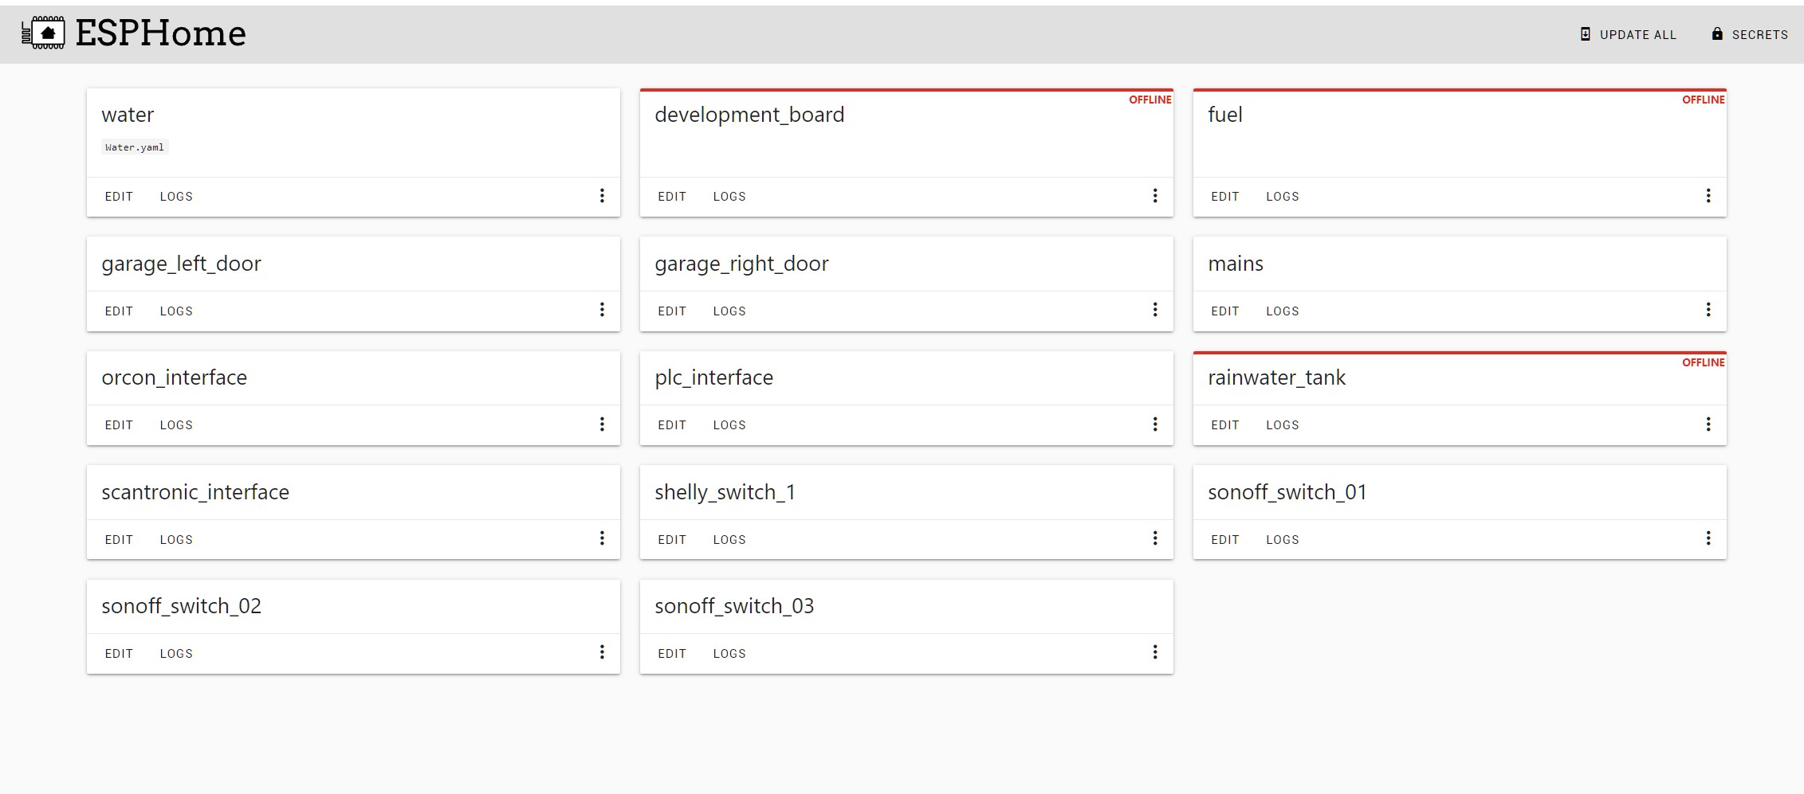Edit the garage_left_door configuration
Screen dimensions: 1804x794
click(118, 311)
